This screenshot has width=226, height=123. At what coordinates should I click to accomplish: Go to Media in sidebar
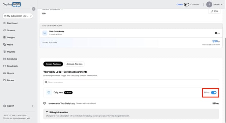[10, 45]
